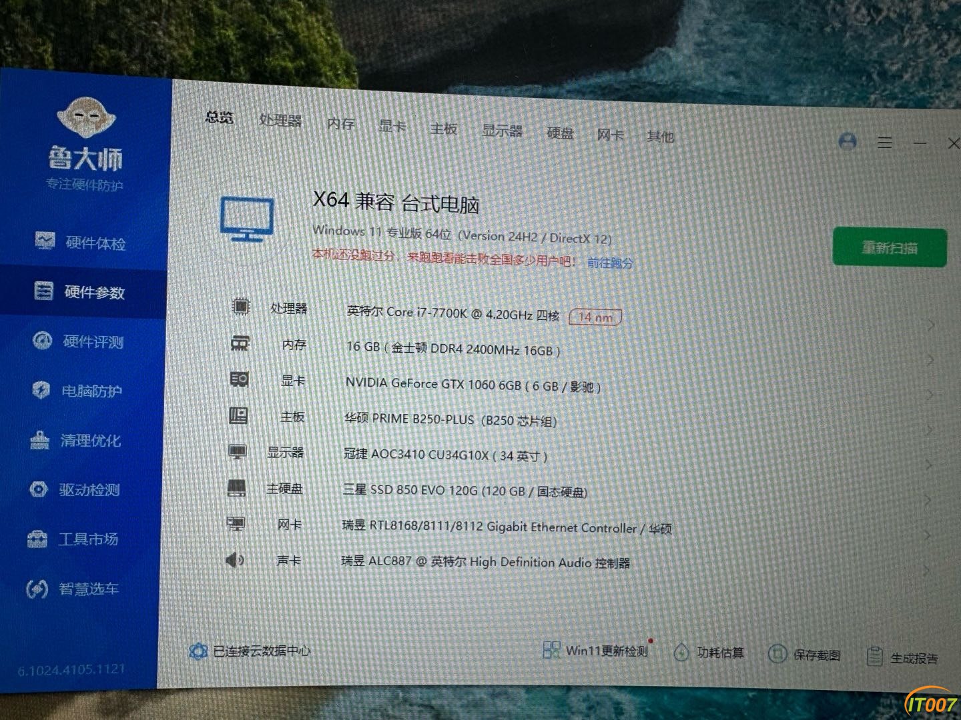Screen dimensions: 961x720
Task: Switch to the 处理器 tab
Action: coord(280,121)
